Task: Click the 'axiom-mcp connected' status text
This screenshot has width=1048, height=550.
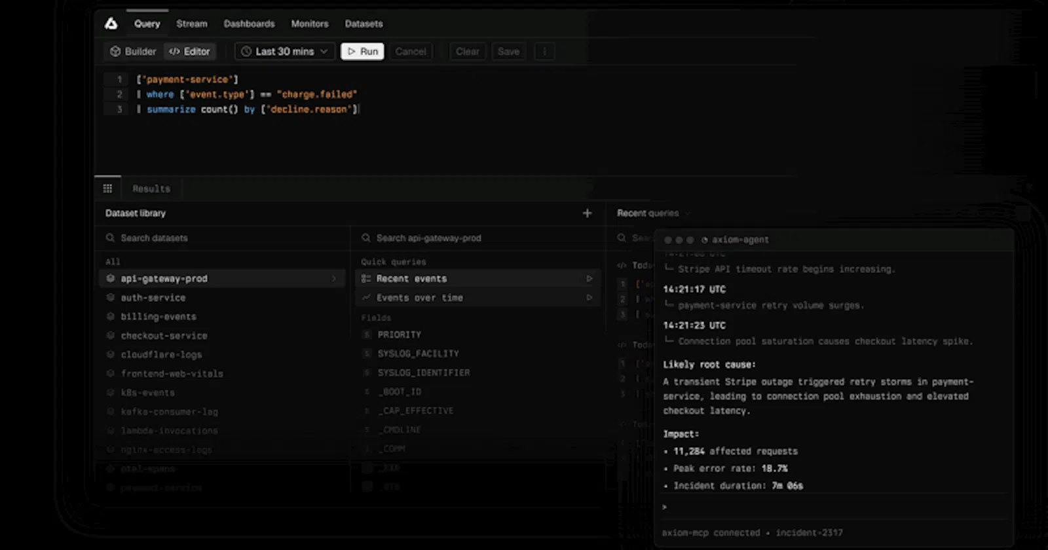Action: [x=711, y=532]
